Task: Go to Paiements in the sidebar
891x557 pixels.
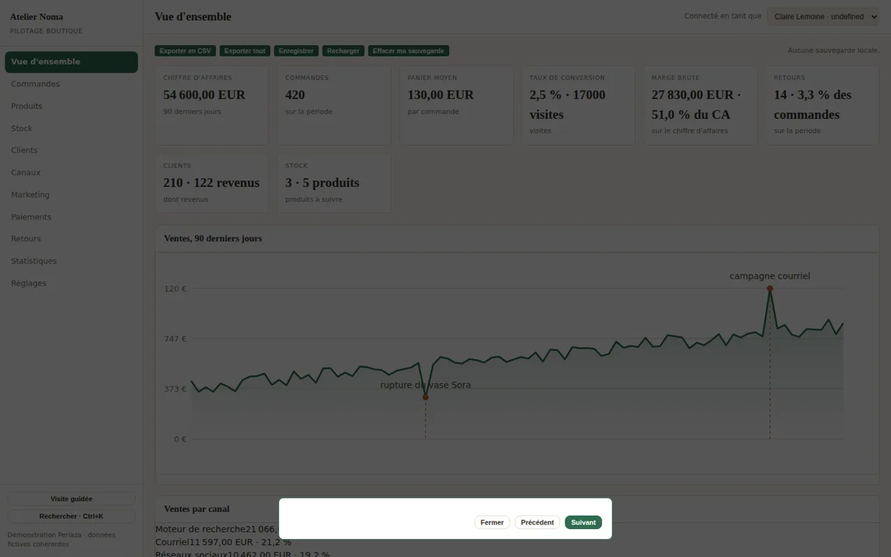Action: pos(71,217)
